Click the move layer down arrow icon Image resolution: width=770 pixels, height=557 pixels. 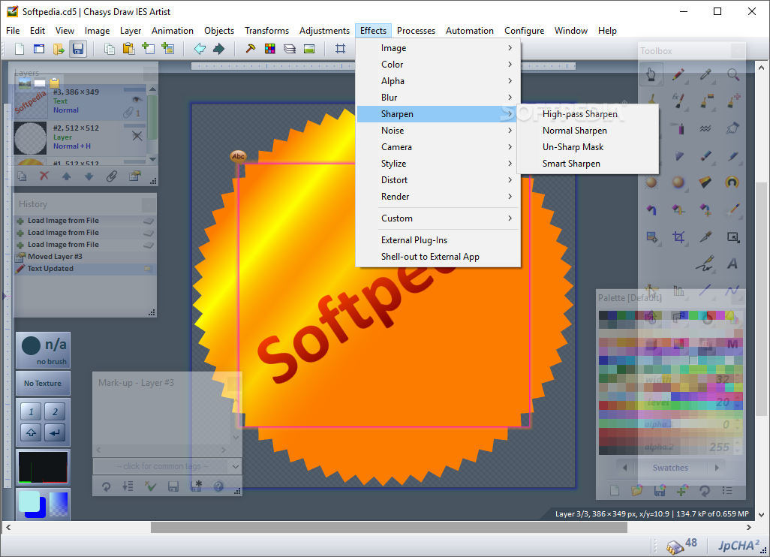(x=89, y=176)
